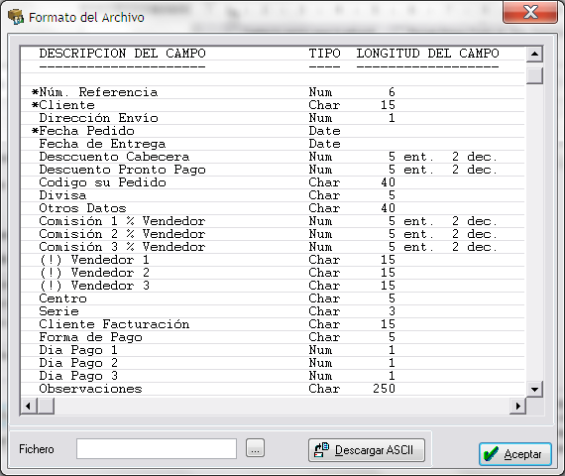Click the Codigo su Pedido row
Viewport: 565px width, 476px height.
273,182
